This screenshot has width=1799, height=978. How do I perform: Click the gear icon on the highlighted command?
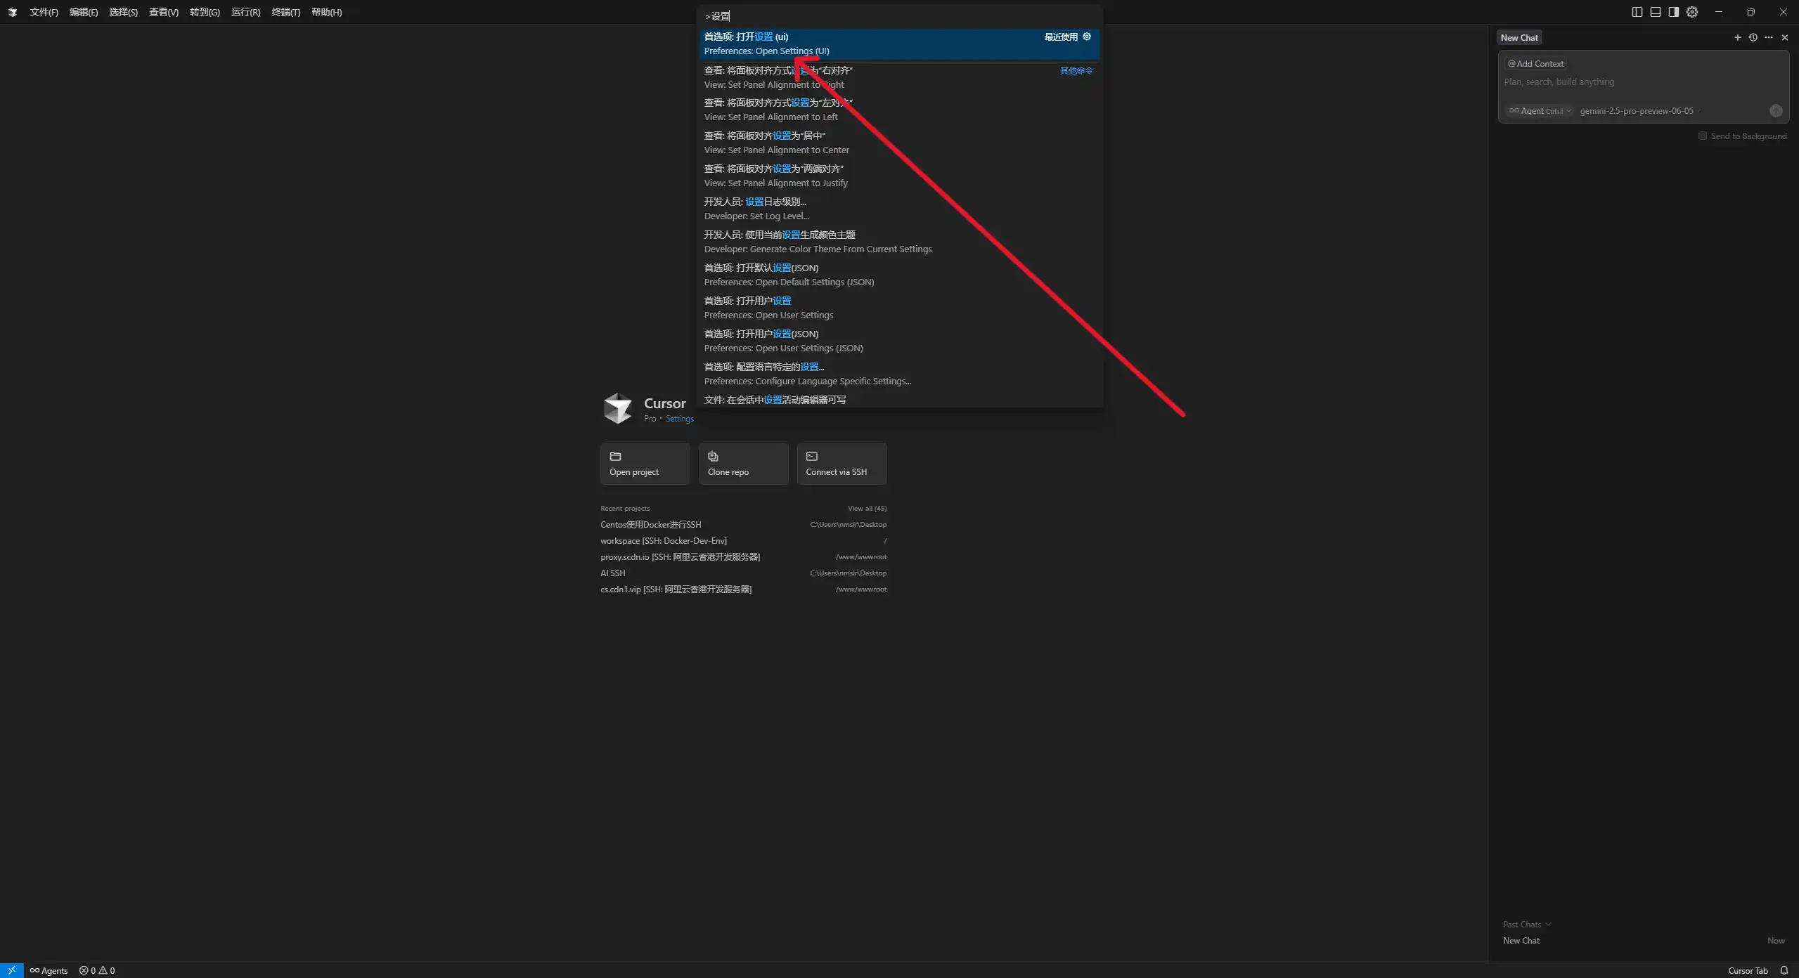[1087, 37]
